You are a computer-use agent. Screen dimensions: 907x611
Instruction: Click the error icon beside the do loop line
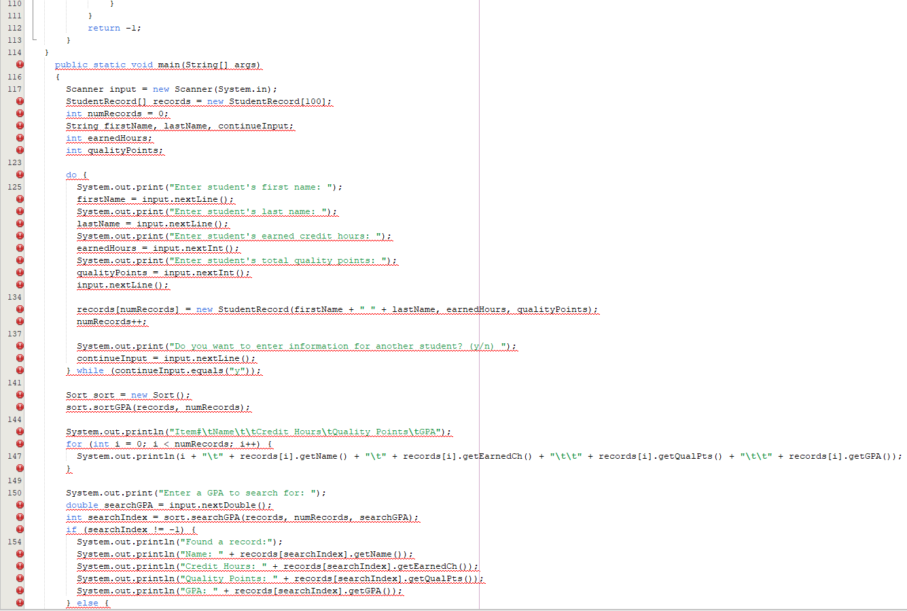click(20, 175)
